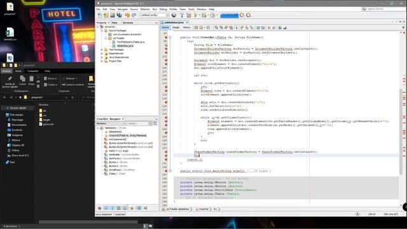The image size is (407, 229).
Task: Open the Refactor menu in NetBeans
Action: click(145, 9)
